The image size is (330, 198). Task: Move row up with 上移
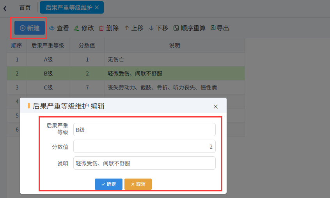click(x=134, y=28)
